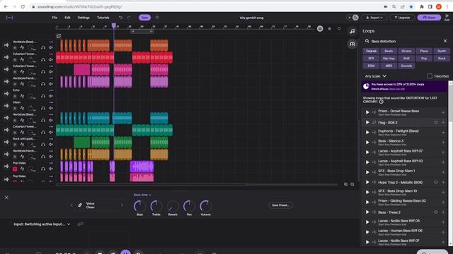The image size is (453, 254).
Task: Zoom in on the timeline
Action: coord(345,184)
